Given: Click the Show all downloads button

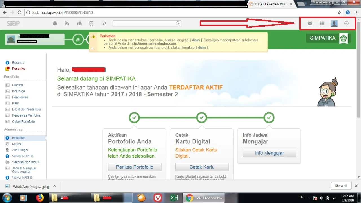Looking at the screenshot, I should [341, 186].
